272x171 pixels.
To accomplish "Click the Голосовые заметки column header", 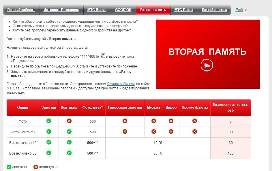I will click(125, 108).
